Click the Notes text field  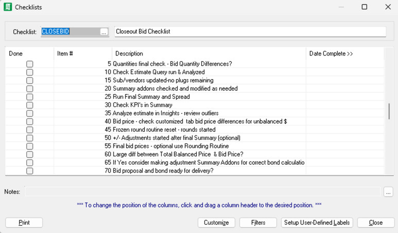pyautogui.click(x=202, y=192)
